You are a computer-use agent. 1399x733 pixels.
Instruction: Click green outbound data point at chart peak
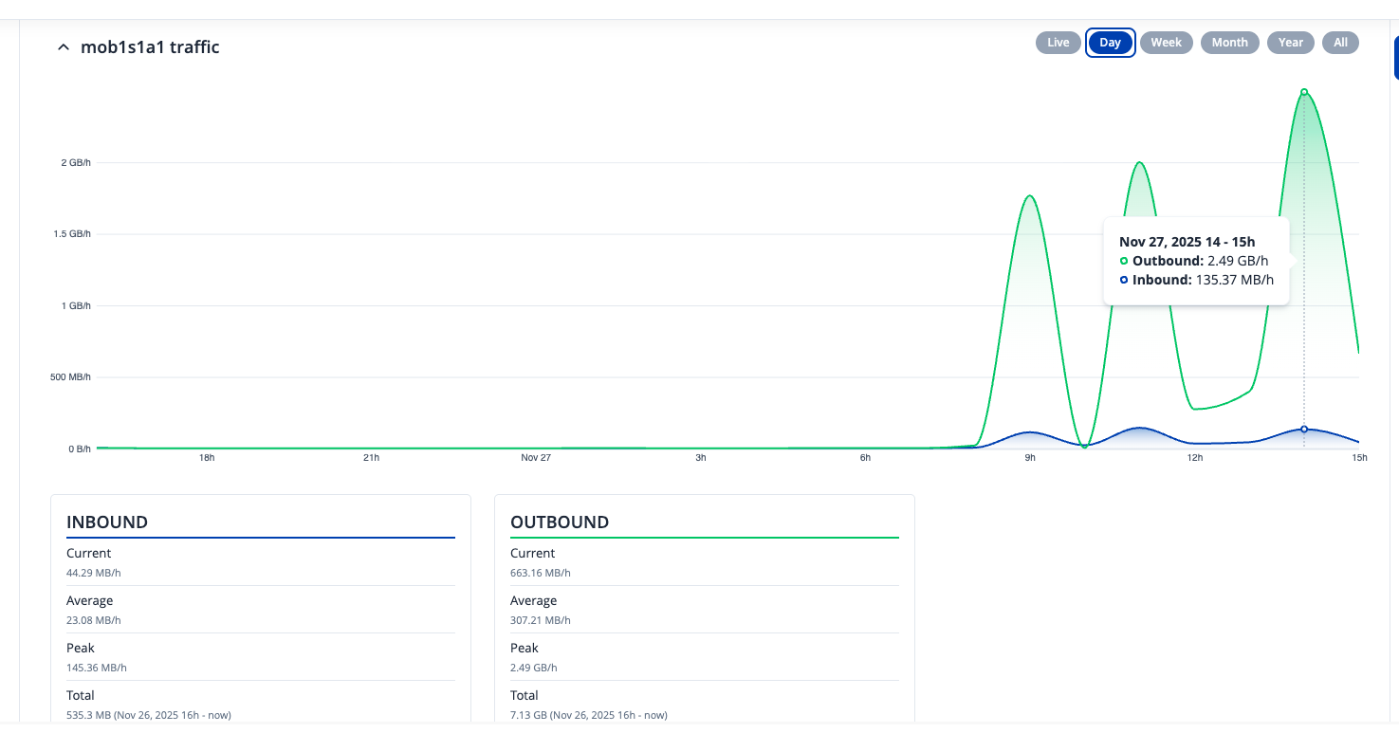click(1304, 92)
